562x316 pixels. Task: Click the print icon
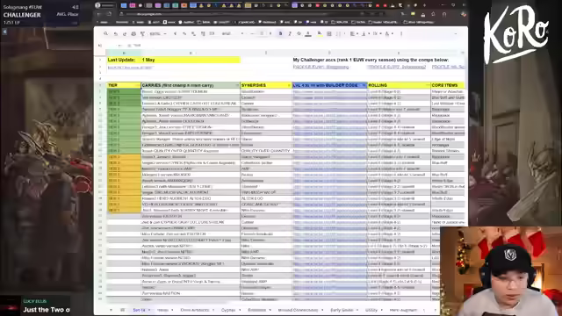133,33
